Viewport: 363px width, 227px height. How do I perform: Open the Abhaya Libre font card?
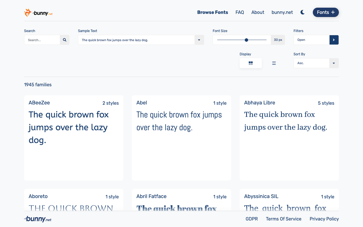tap(289, 138)
